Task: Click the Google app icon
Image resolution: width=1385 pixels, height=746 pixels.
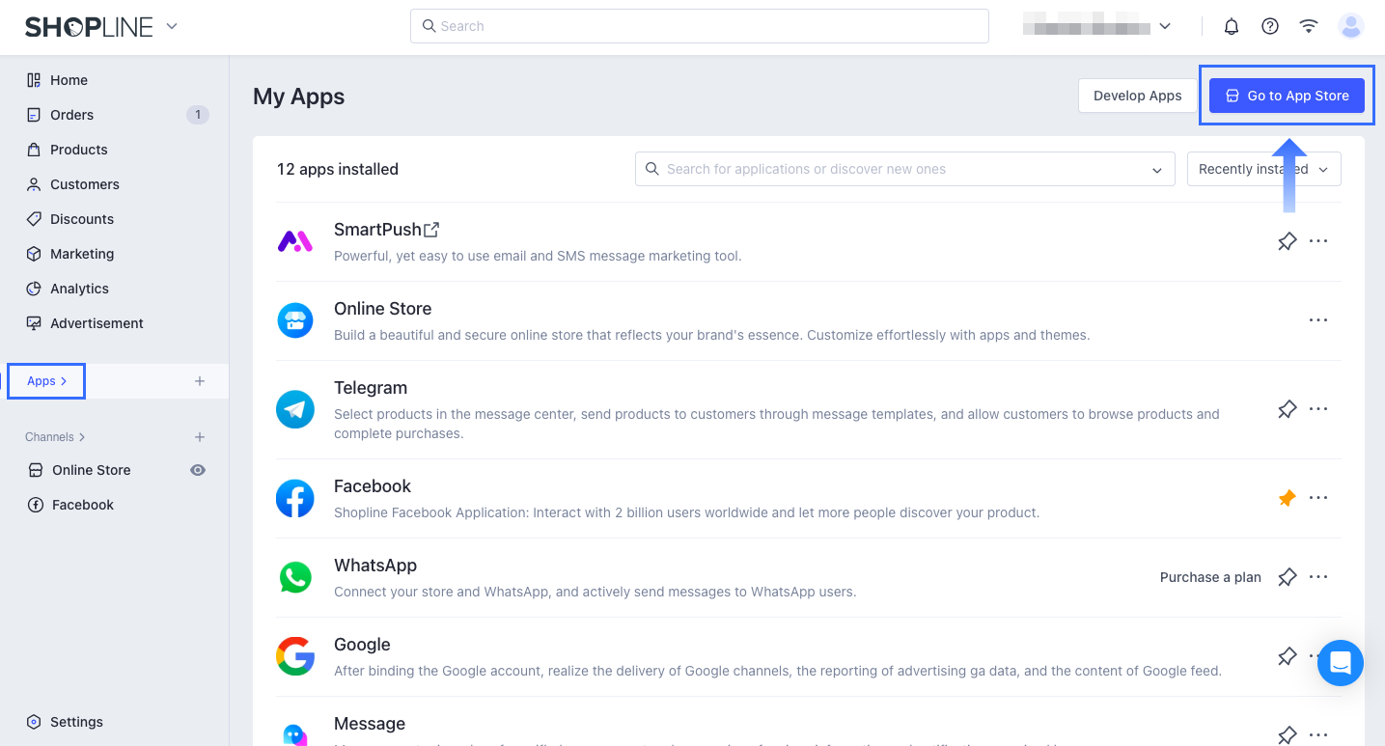Action: [x=295, y=656]
